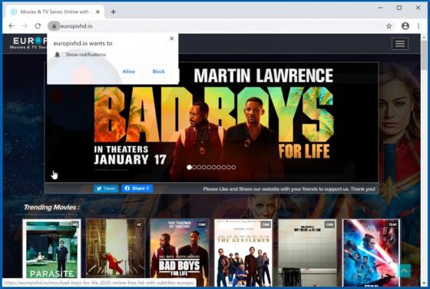
Task: Dismiss the notification permission popup
Action: tap(172, 38)
